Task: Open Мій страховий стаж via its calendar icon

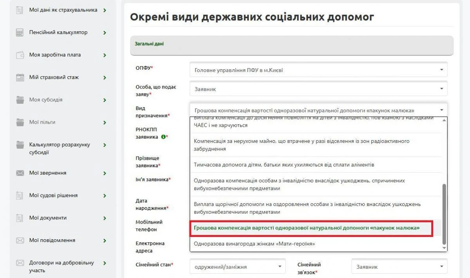Action: pos(20,78)
